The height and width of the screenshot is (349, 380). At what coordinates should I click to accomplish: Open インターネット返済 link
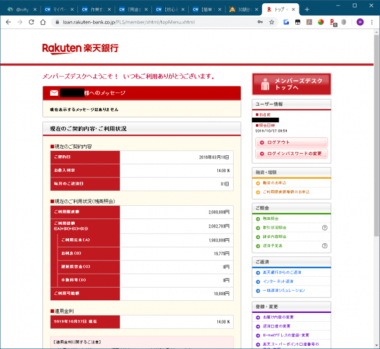278,281
